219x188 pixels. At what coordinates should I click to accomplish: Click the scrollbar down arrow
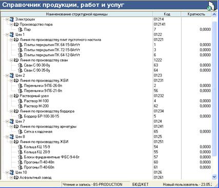(x=214, y=177)
